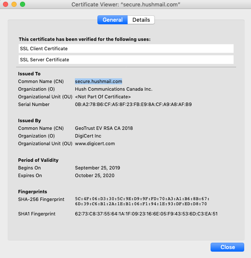Click the GeoTrust EV RSA CA 2018 issuer name
251x258 pixels.
tap(104, 128)
